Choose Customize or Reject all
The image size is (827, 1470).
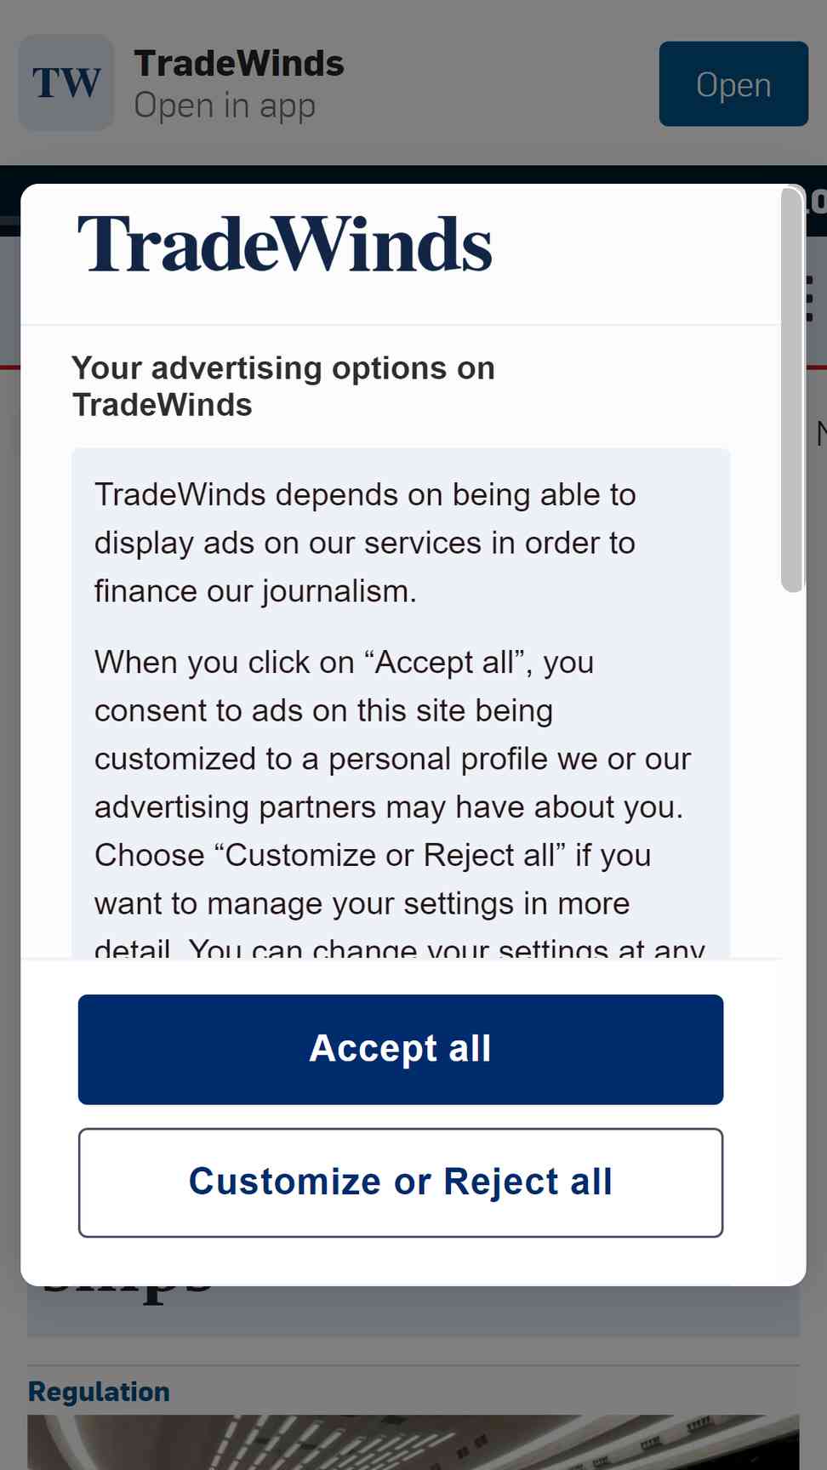click(401, 1182)
